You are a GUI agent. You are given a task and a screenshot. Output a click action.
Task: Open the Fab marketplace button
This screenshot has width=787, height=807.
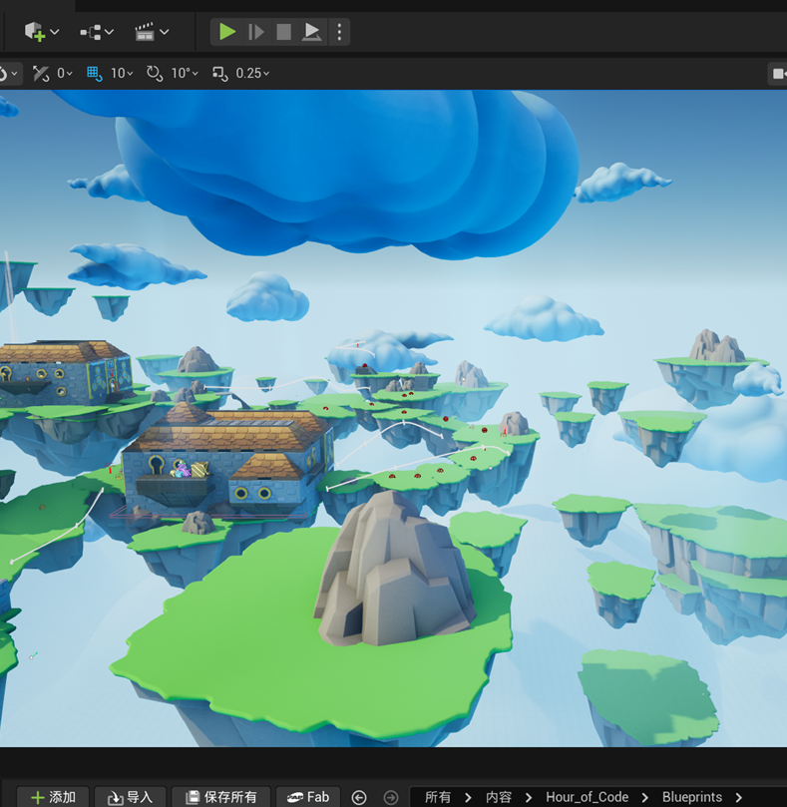click(x=308, y=797)
